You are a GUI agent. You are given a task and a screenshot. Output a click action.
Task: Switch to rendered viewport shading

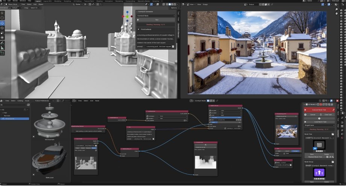pyautogui.click(x=175, y=4)
